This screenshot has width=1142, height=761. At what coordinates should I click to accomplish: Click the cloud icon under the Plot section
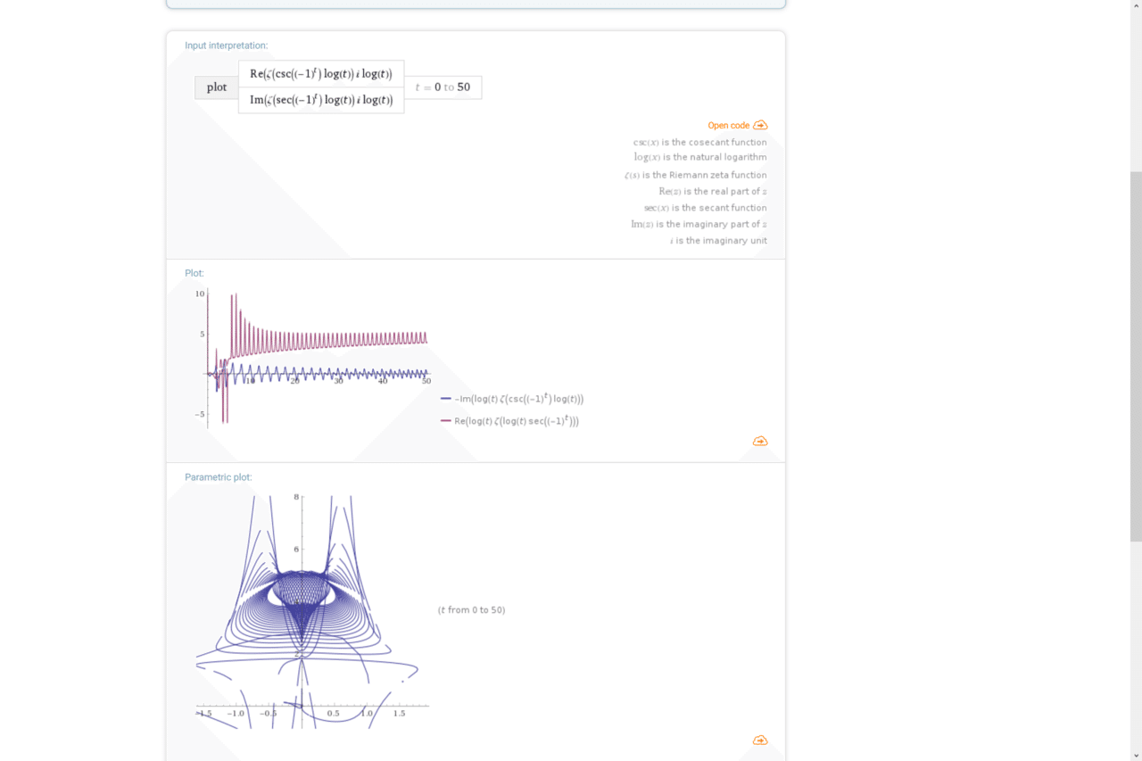click(x=760, y=441)
